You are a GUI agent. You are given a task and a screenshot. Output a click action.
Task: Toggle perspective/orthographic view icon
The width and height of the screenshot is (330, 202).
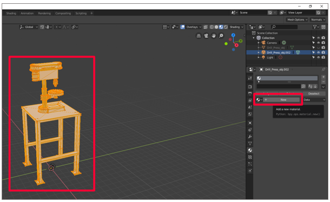tap(199, 36)
